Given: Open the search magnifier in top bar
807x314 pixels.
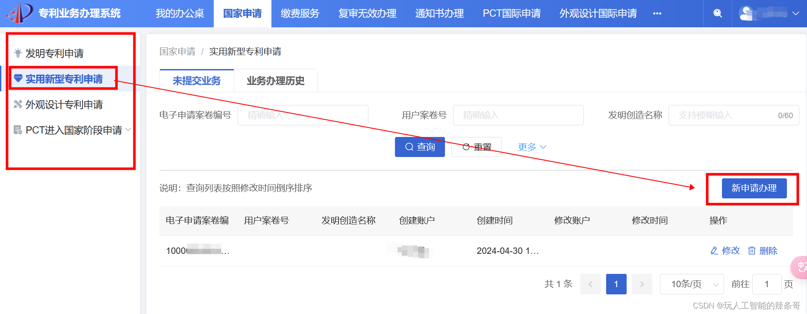Looking at the screenshot, I should [x=718, y=14].
